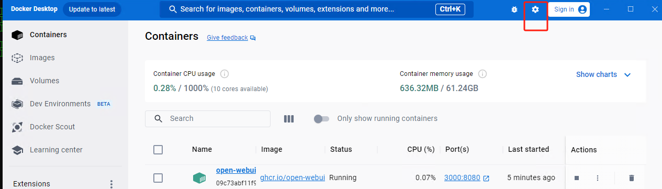This screenshot has height=189, width=662.
Task: Open the troubleshoot bug icon
Action: [515, 9]
